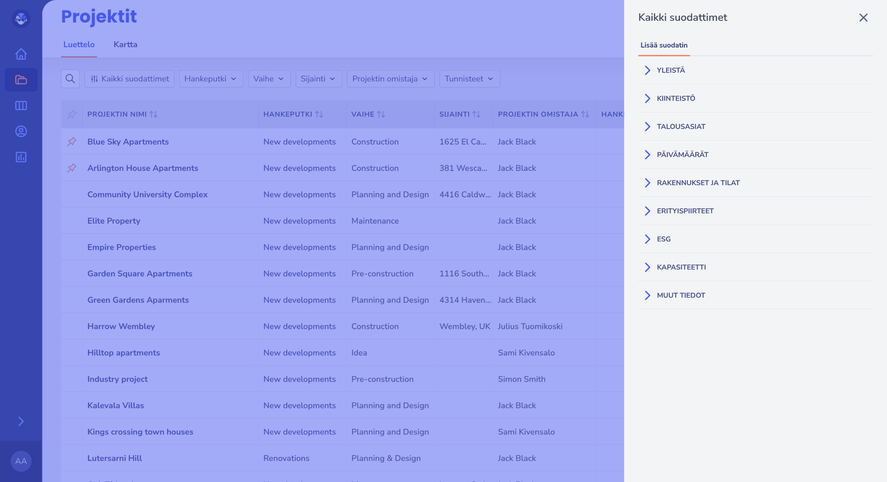Open the Hankeputki filter dropdown
887x482 pixels.
click(211, 79)
